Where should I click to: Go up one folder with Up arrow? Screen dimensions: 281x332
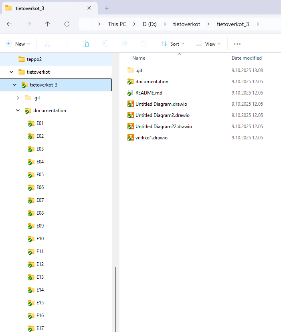point(48,24)
